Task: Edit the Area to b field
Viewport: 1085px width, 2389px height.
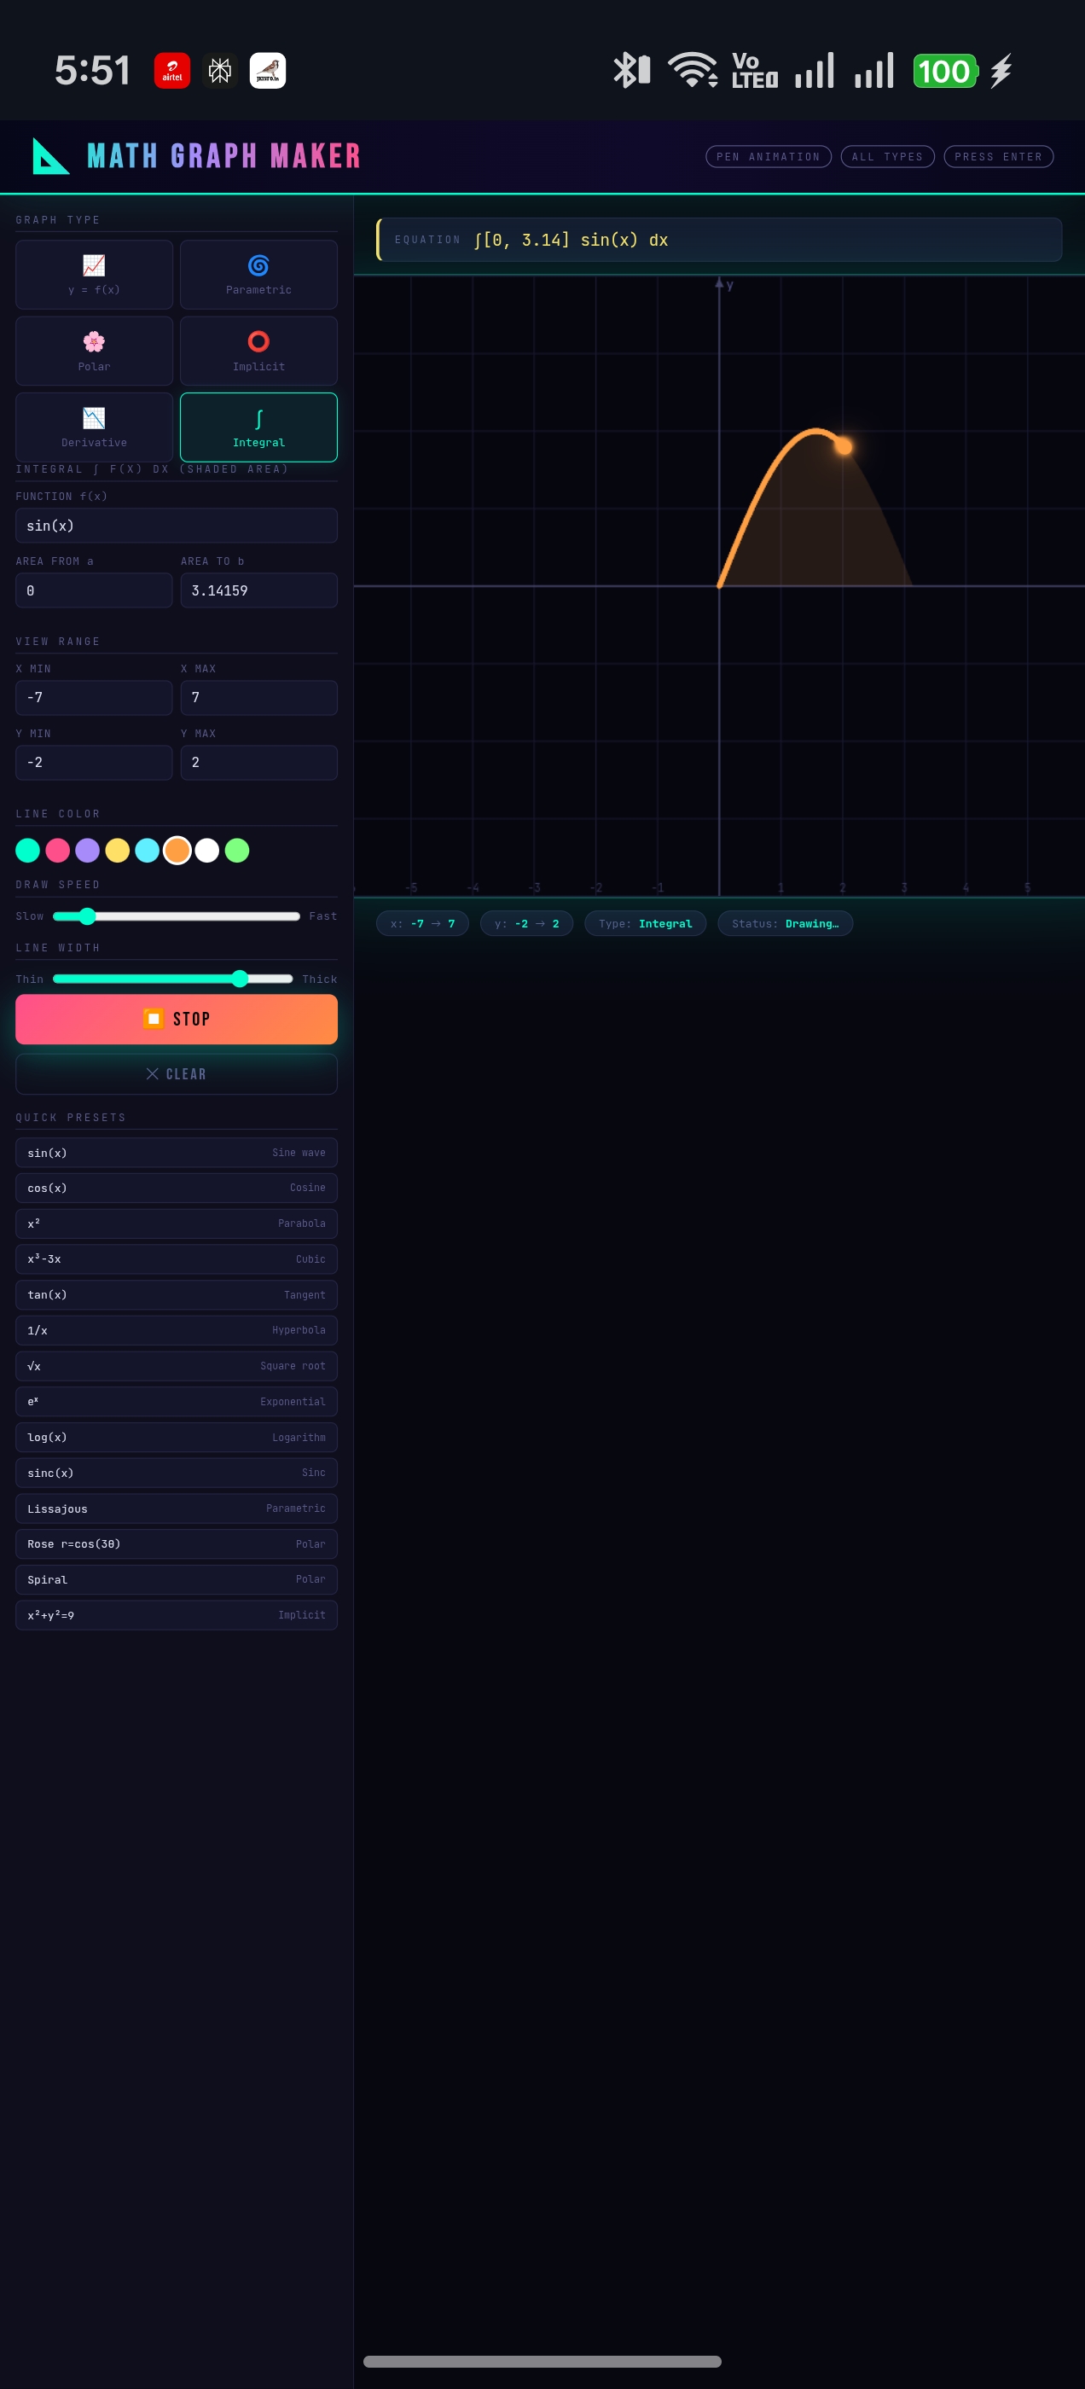Action: pyautogui.click(x=258, y=590)
